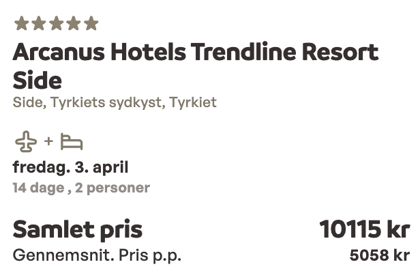The width and height of the screenshot is (420, 273).
Task: Click 'Side' in the grey location line
Action: coord(25,103)
